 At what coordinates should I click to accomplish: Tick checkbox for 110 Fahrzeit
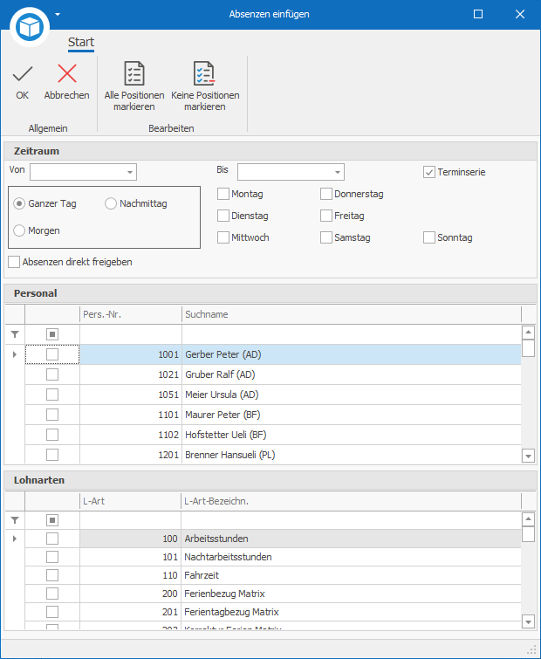[52, 575]
